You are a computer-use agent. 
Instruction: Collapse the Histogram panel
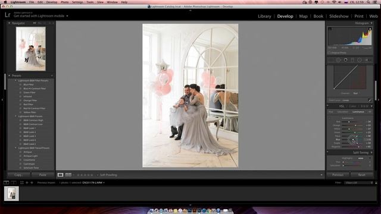371,23
